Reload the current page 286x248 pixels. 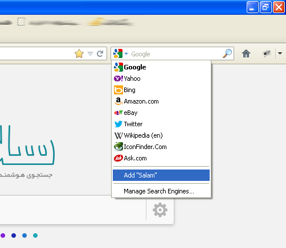pyautogui.click(x=100, y=53)
